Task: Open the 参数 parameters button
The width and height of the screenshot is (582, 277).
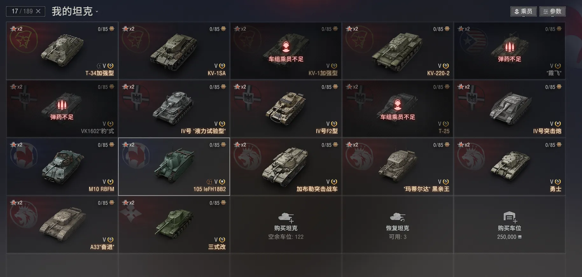Action: click(552, 11)
